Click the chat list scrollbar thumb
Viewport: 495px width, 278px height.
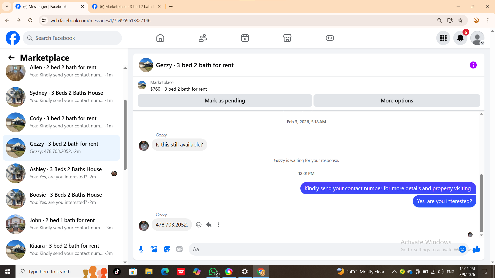(125, 134)
